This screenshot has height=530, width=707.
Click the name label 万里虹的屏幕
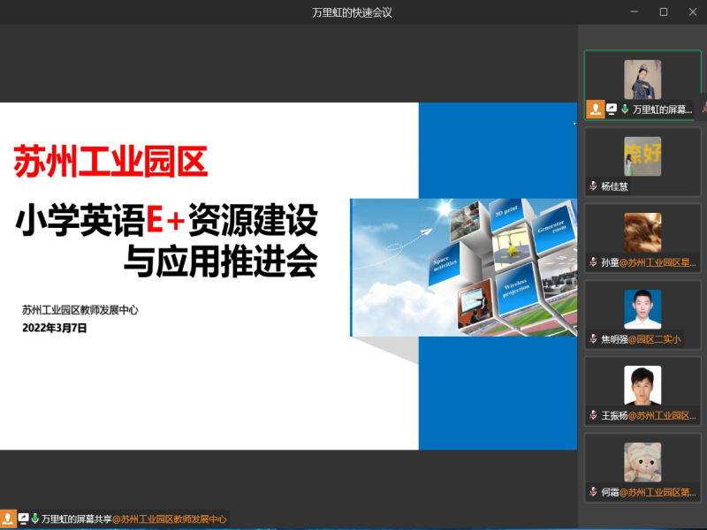point(662,110)
